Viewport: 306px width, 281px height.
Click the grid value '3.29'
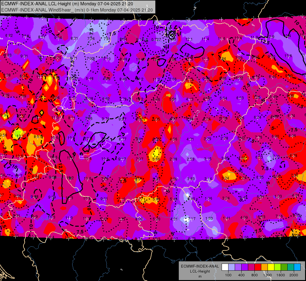click(208, 139)
